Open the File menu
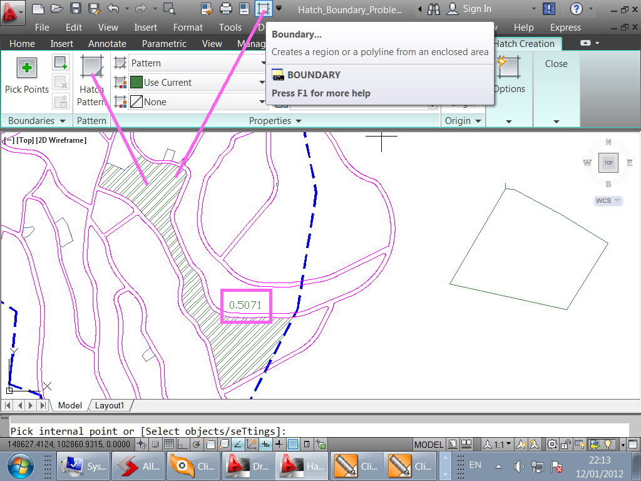 point(42,28)
